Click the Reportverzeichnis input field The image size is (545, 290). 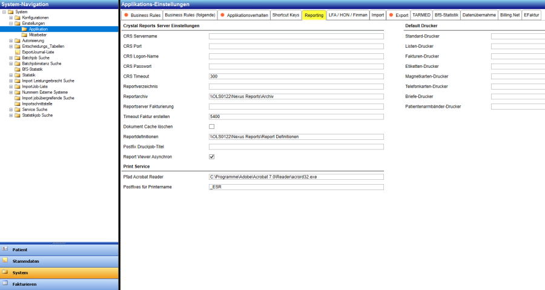coord(296,87)
